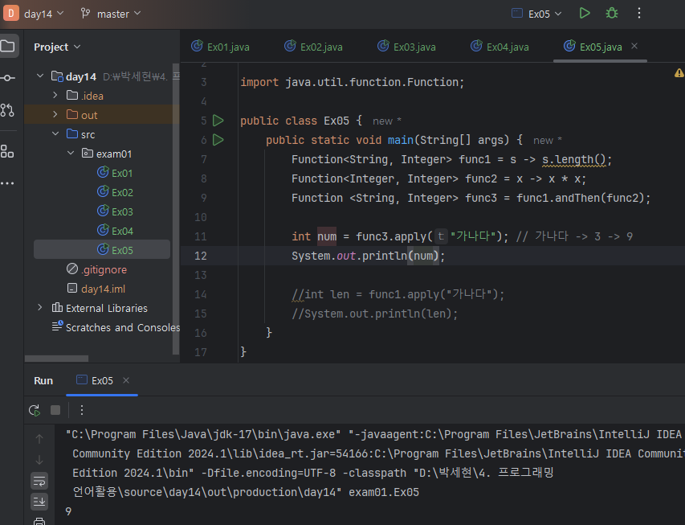
Task: Select Scratches and Consoles node
Action: point(116,327)
